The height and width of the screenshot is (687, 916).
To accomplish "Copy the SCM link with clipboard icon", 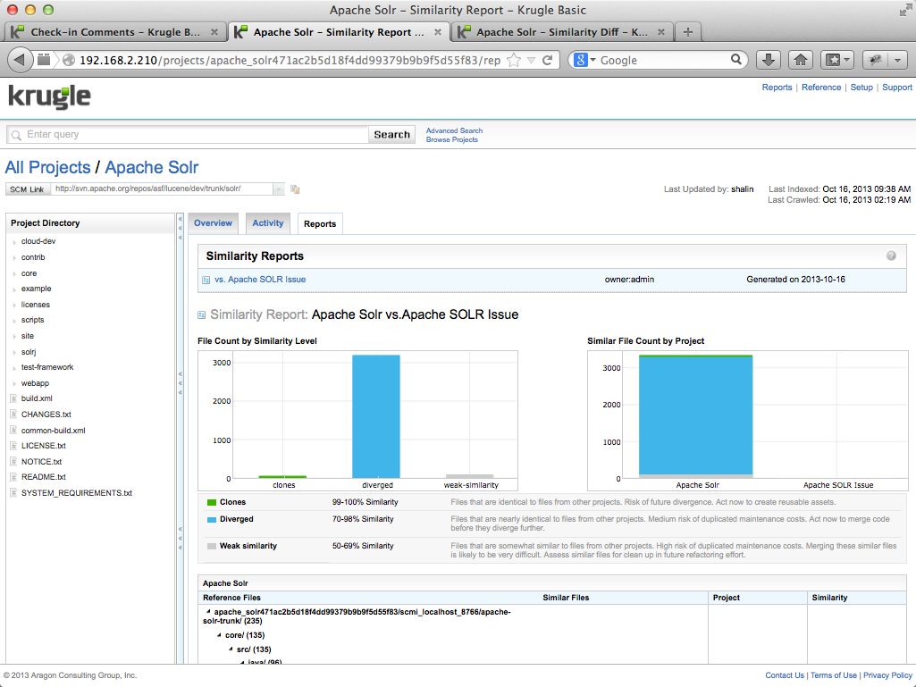I will coord(295,189).
